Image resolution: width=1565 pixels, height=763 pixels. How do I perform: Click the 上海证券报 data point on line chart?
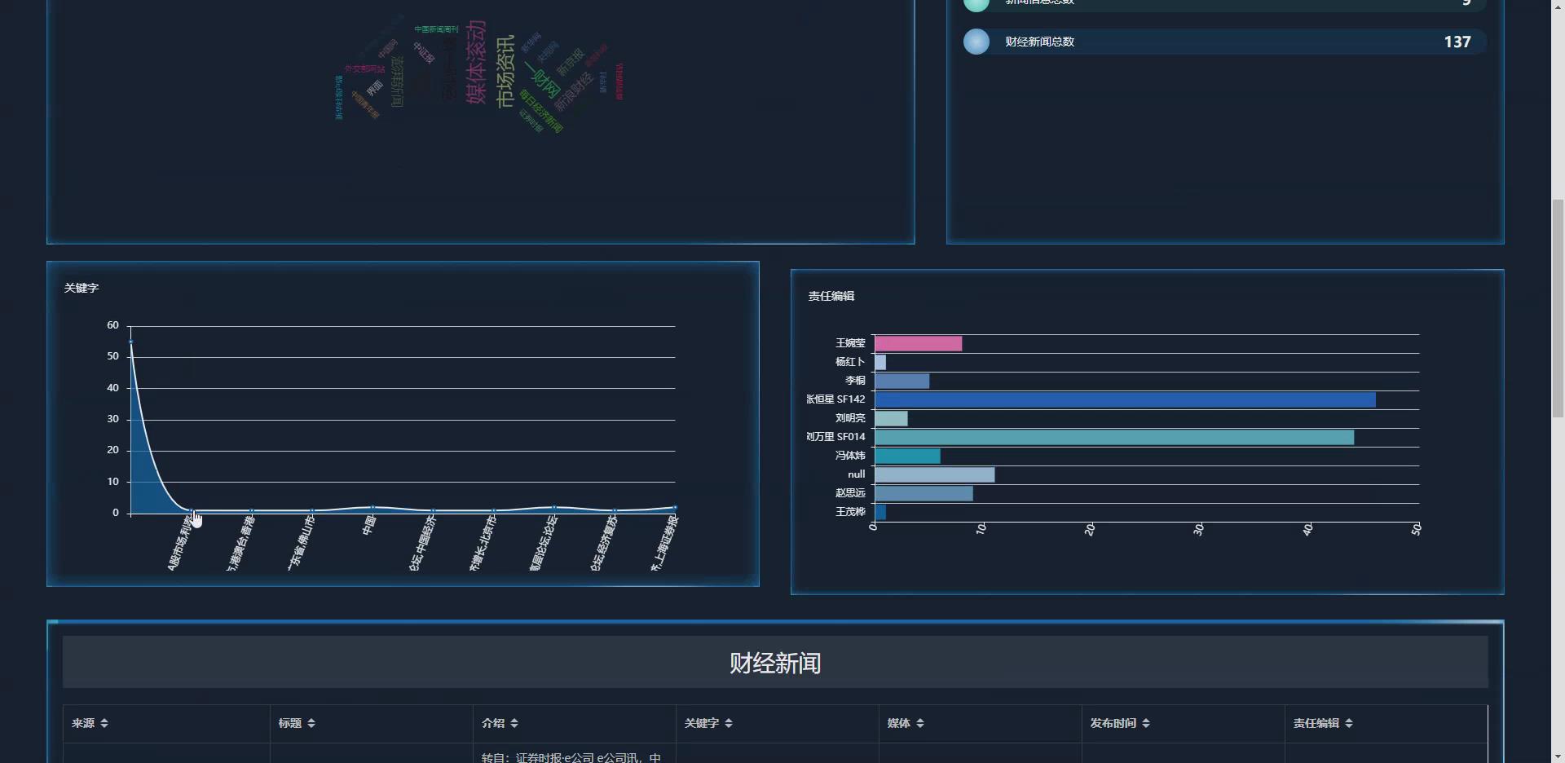click(675, 507)
